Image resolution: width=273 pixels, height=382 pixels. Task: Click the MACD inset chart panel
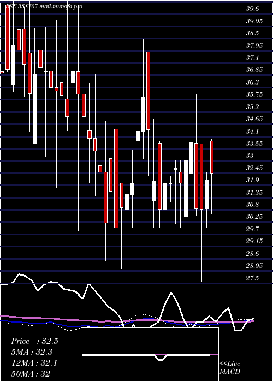pyautogui.click(x=150, y=355)
